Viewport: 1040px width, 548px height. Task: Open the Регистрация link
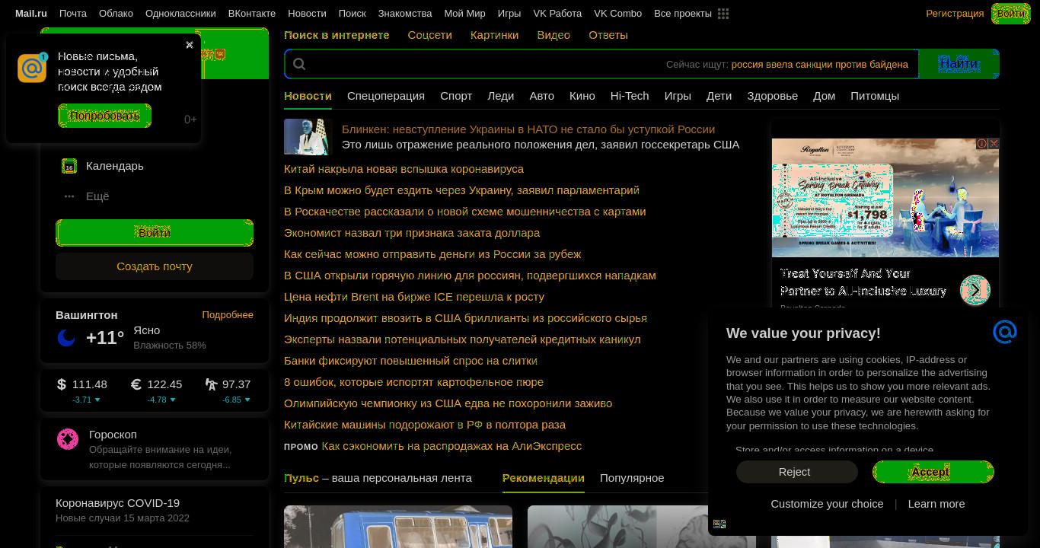pos(955,14)
